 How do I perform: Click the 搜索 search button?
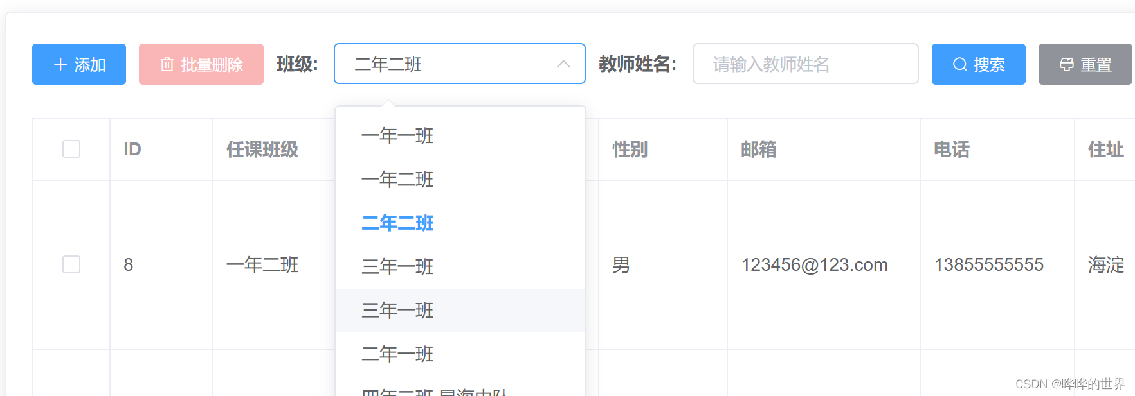978,64
